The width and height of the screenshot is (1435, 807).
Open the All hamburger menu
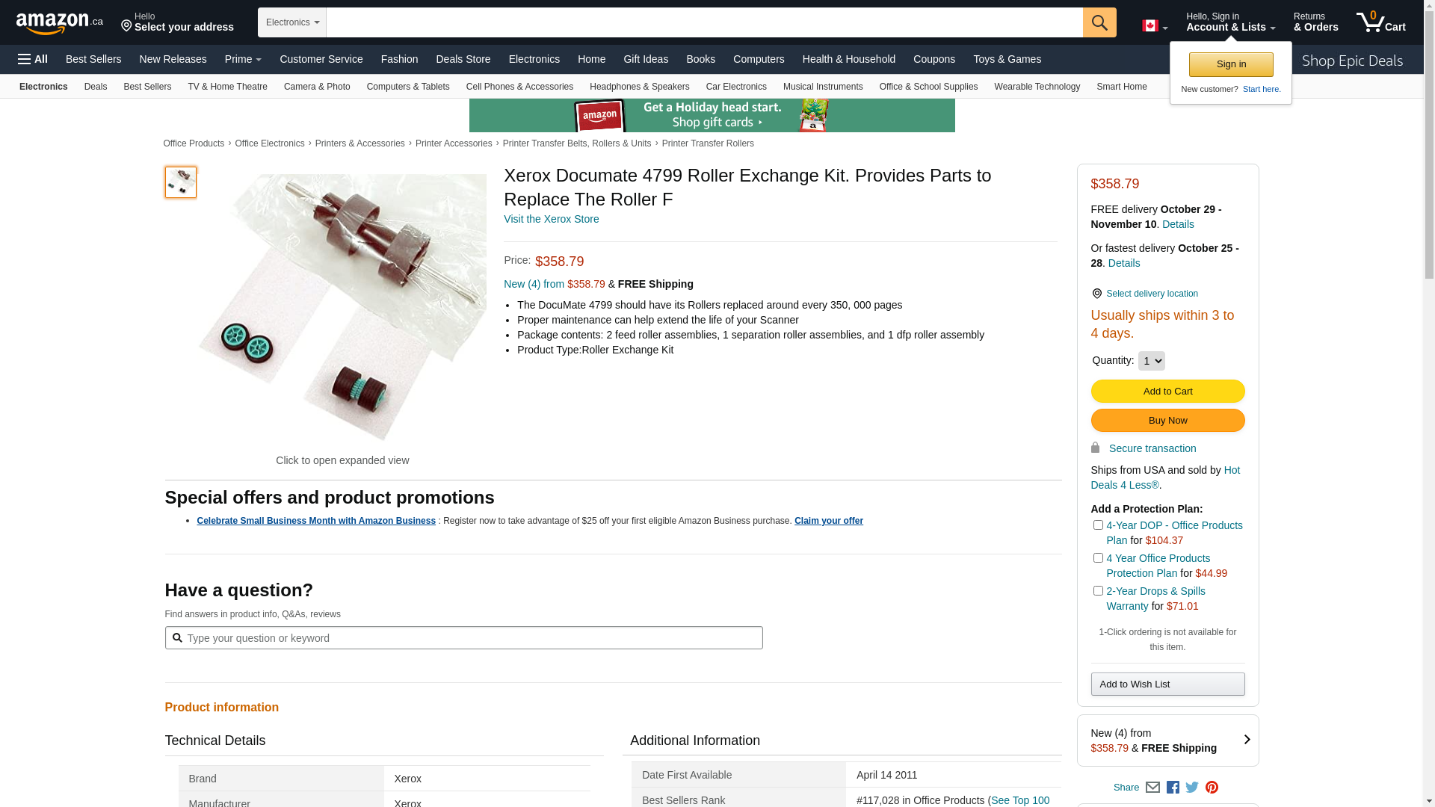click(33, 59)
